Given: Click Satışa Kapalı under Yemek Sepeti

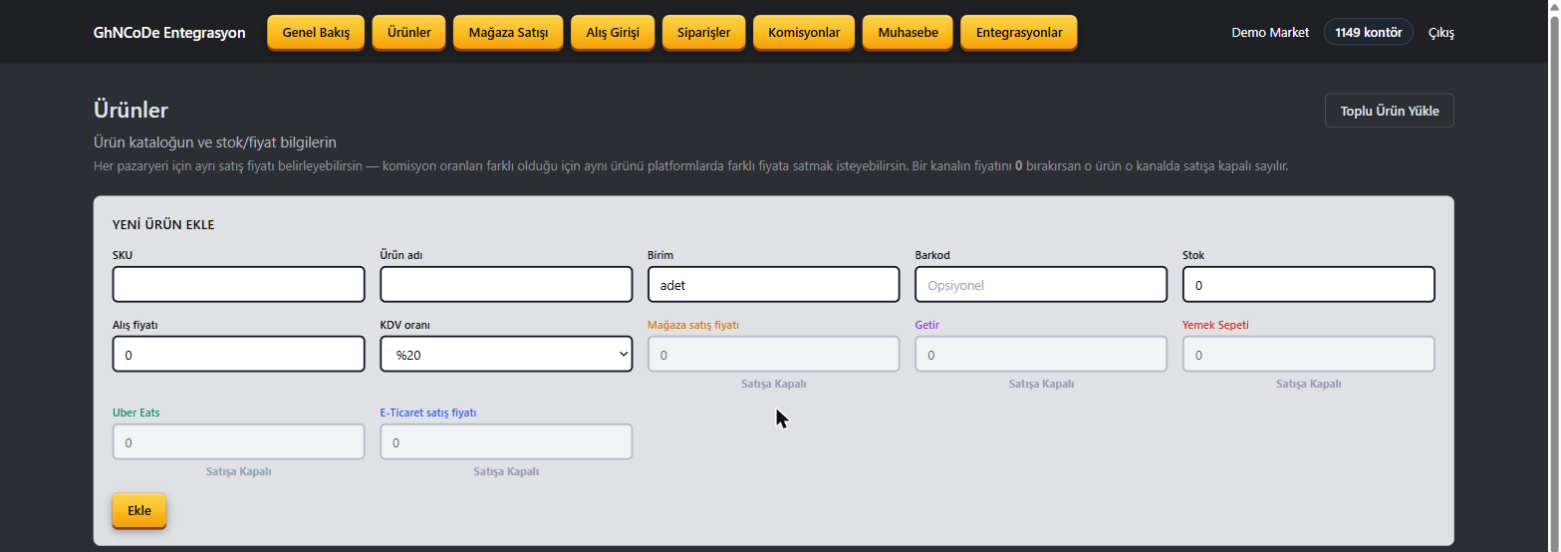Looking at the screenshot, I should coord(1308,384).
